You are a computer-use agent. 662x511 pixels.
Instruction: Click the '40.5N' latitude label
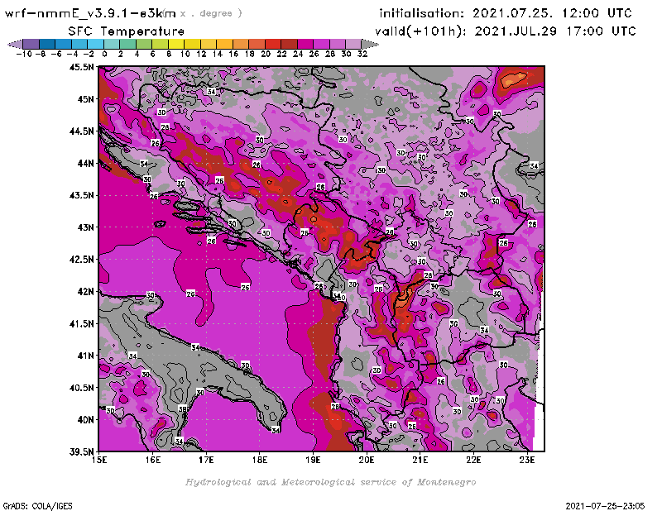click(81, 388)
